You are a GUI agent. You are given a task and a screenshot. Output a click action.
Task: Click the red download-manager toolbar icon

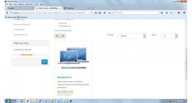[x=110, y=13]
